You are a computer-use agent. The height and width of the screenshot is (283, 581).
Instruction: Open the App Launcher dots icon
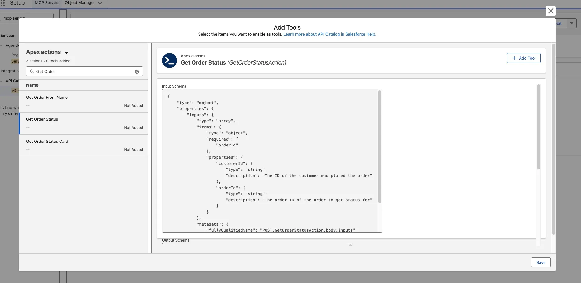(x=3, y=3)
